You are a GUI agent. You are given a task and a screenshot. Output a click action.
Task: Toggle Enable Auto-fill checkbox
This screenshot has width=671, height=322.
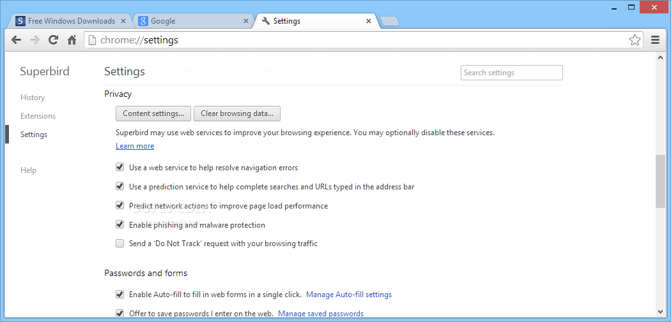click(120, 294)
